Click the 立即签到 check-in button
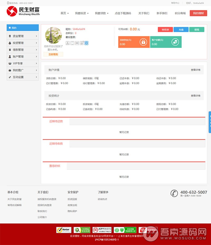This screenshot has width=211, height=245. point(53,54)
